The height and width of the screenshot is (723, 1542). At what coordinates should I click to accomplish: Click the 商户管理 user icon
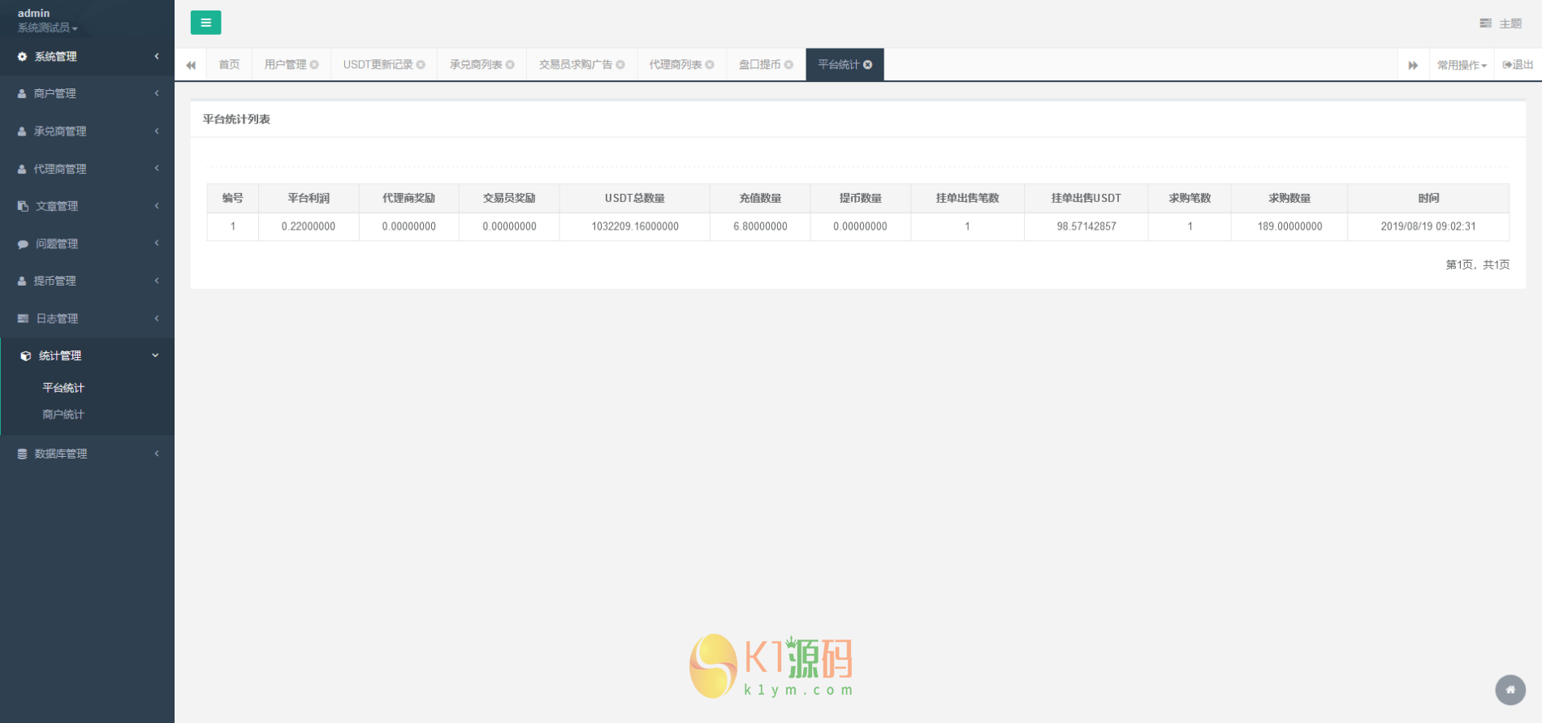tap(22, 94)
